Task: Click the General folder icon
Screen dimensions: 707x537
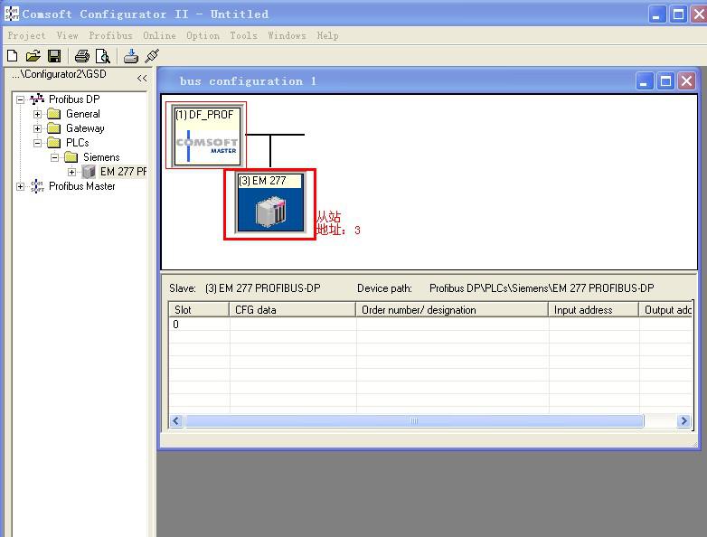Action: click(x=53, y=114)
